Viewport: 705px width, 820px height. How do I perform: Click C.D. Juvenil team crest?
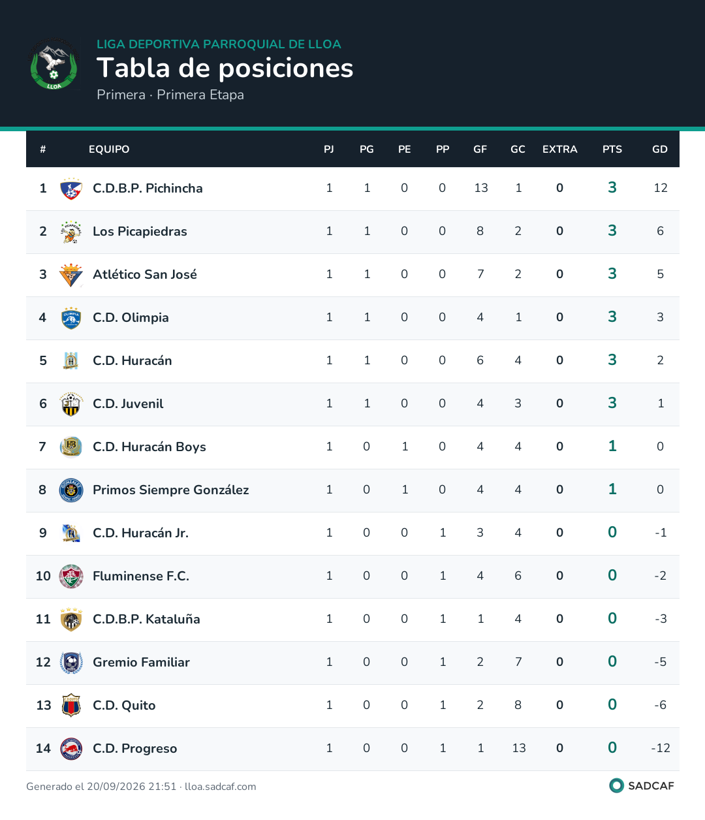click(x=71, y=404)
